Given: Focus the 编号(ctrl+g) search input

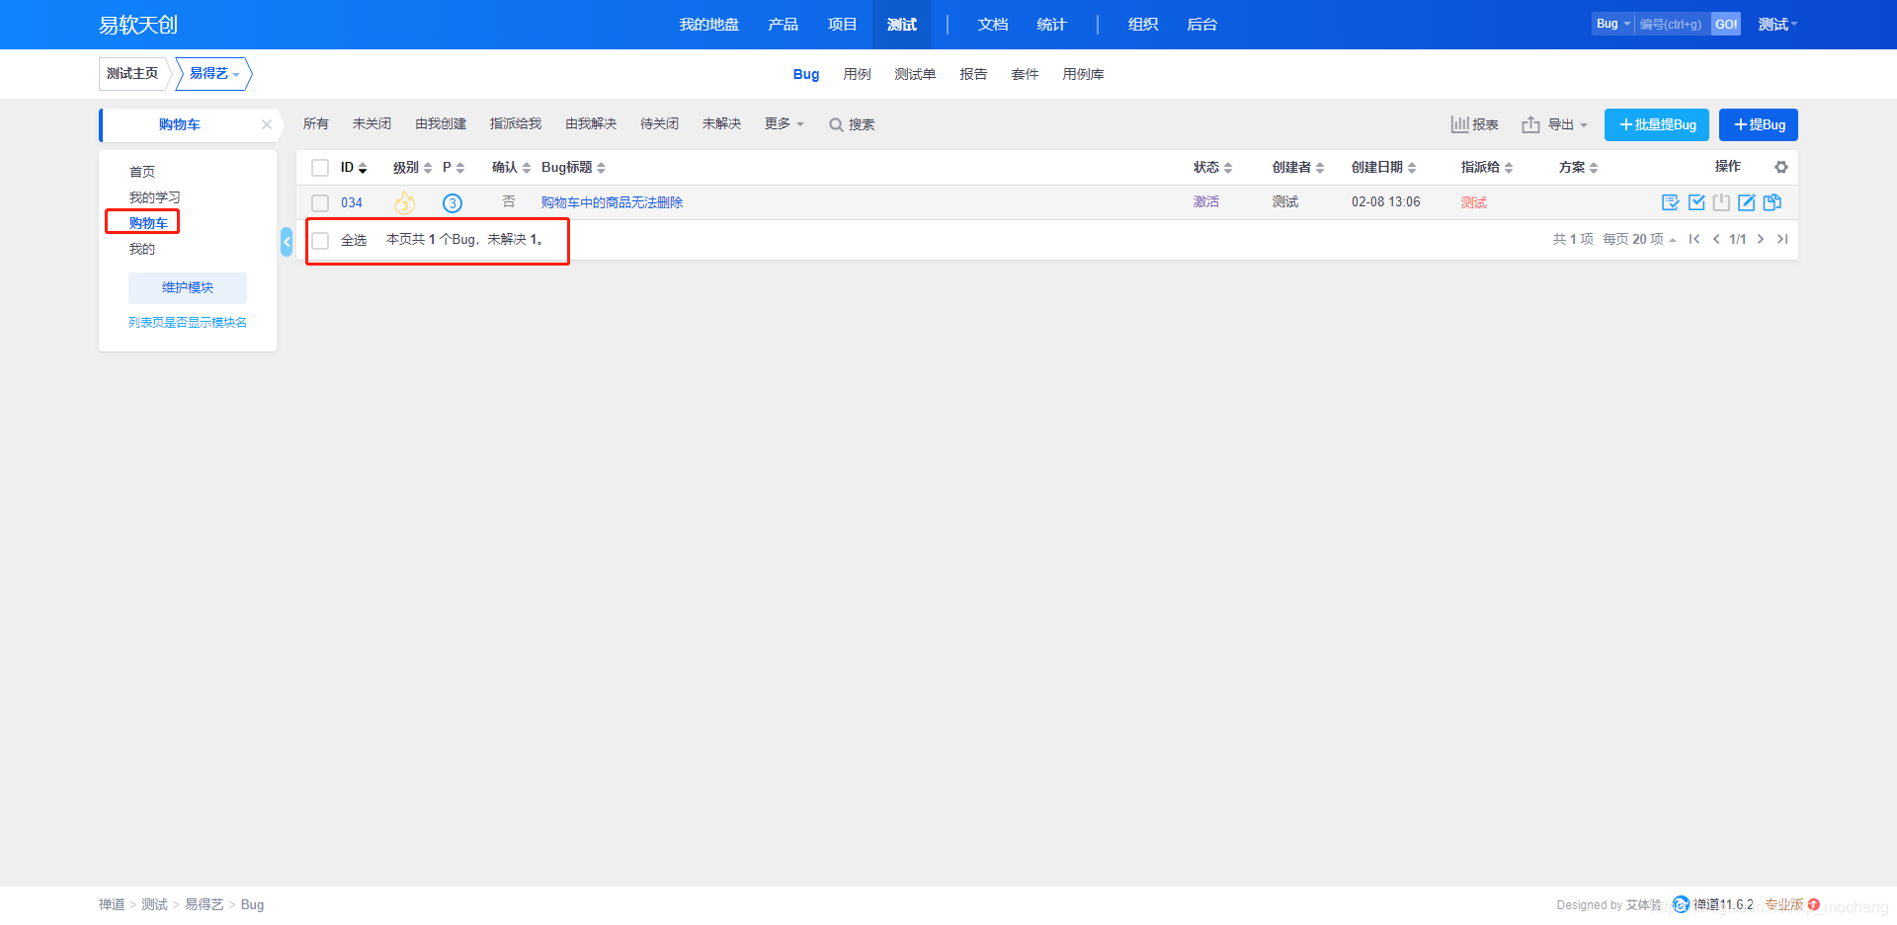Looking at the screenshot, I should [1673, 24].
